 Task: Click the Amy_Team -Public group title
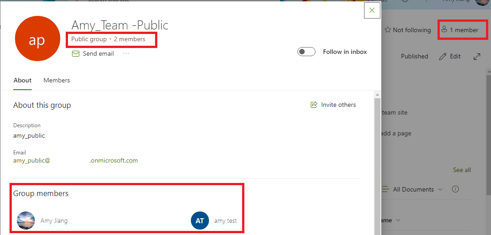coord(120,25)
